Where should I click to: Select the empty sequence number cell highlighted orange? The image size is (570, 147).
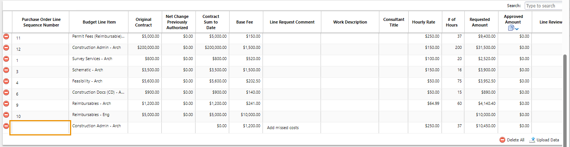(40, 128)
